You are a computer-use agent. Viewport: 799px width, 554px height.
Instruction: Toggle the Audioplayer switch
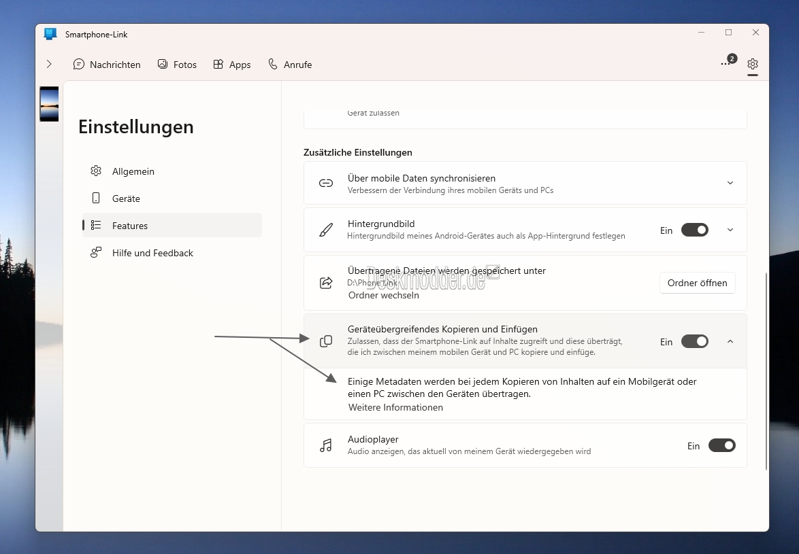tap(722, 446)
